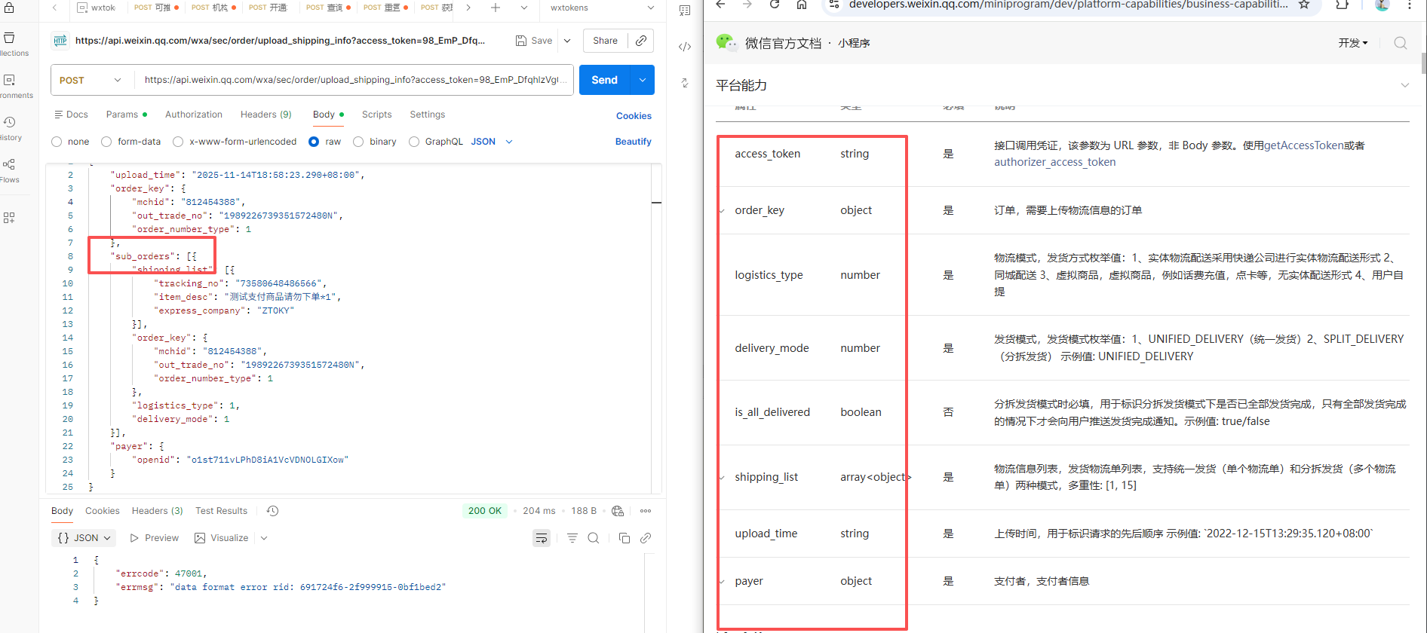The image size is (1427, 633).
Task: Go to browser home page
Action: tap(802, 5)
